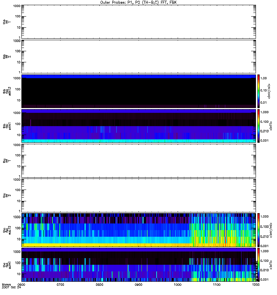Click '<|nT|>' unit label beside thc scm1 color bar
277x295 pixels.
271,265
